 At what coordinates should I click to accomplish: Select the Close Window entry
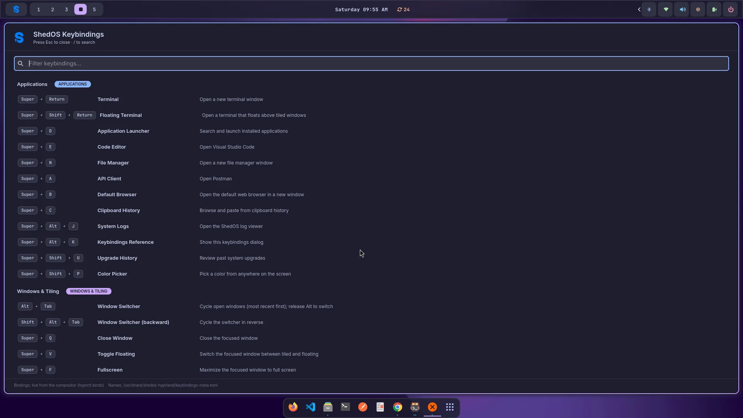point(115,338)
